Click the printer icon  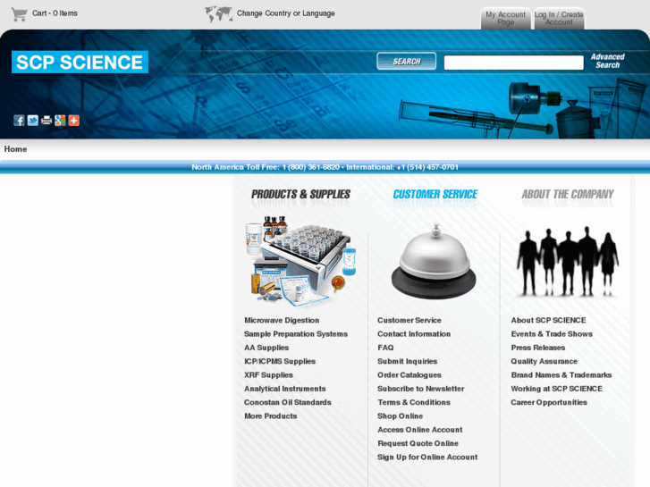point(46,121)
